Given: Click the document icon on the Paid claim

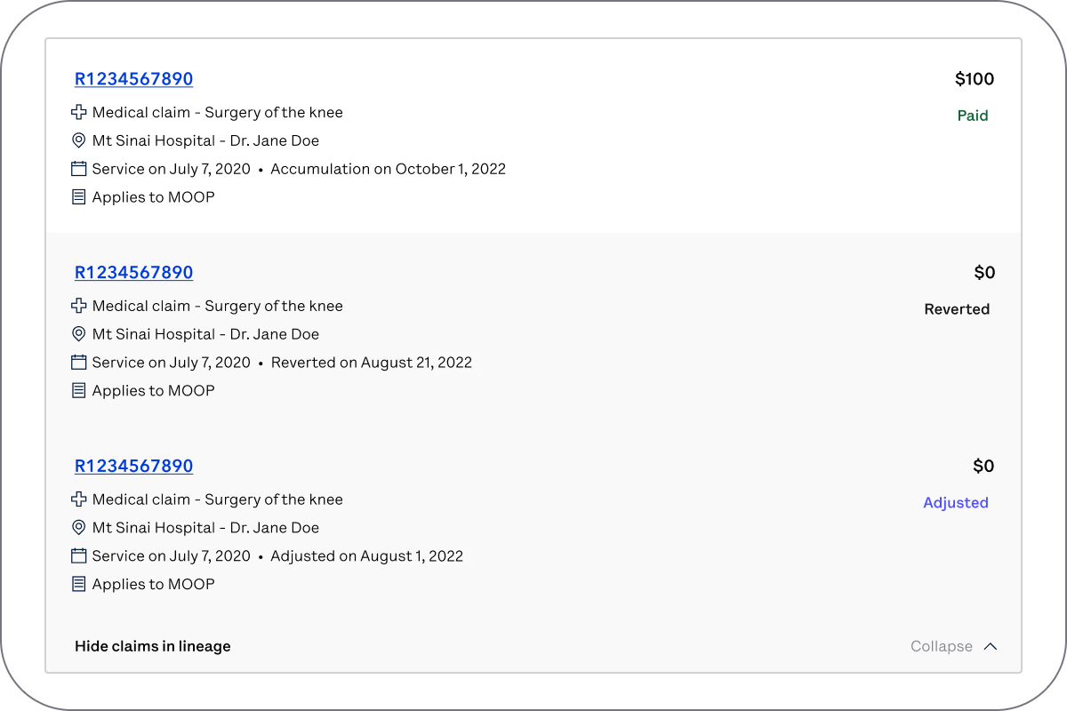Looking at the screenshot, I should click(79, 197).
